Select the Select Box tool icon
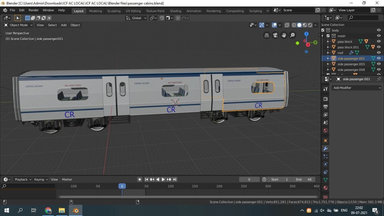 pyautogui.click(x=27, y=18)
